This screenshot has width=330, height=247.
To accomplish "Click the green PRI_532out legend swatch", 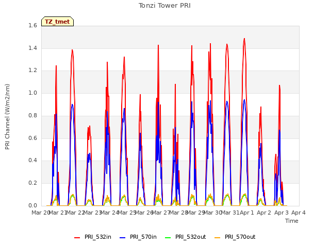I will click(x=168, y=238).
